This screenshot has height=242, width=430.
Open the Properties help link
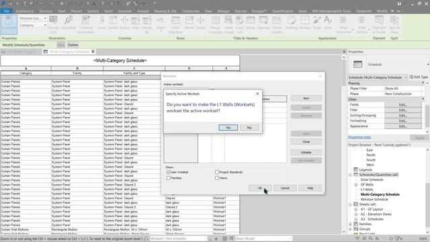coord(359,137)
